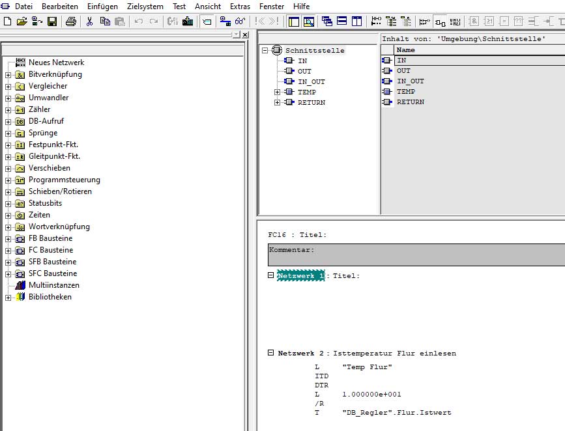
Task: Download block to PLC icon
Action: coord(188,21)
